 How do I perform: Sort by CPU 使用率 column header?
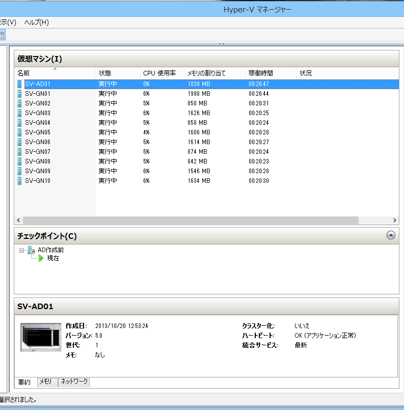pyautogui.click(x=162, y=73)
